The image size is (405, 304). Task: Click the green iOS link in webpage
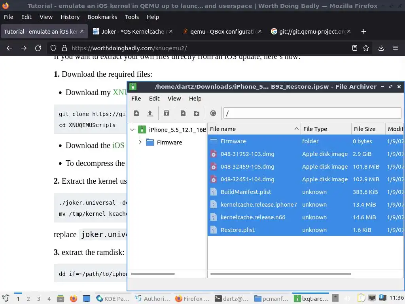118,145
